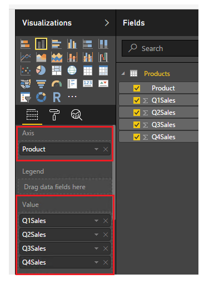Uncheck the Product field checkbox
Image resolution: width=209 pixels, height=284 pixels.
137,88
